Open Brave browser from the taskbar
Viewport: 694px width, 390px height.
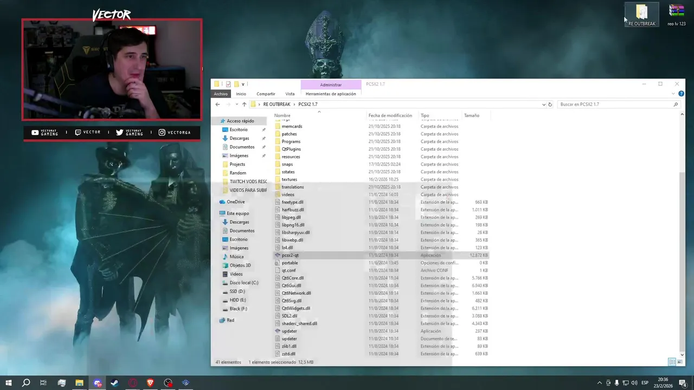[x=150, y=382]
